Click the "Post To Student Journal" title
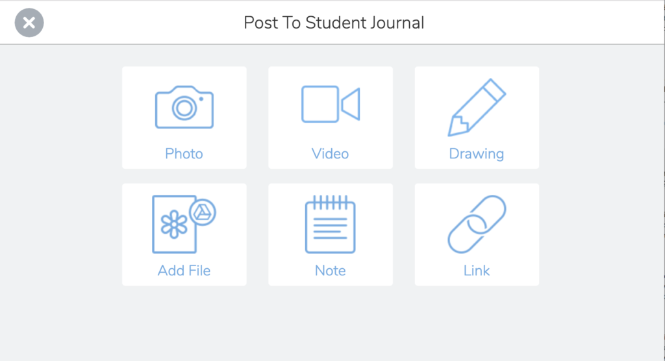This screenshot has height=361, width=665. 334,23
